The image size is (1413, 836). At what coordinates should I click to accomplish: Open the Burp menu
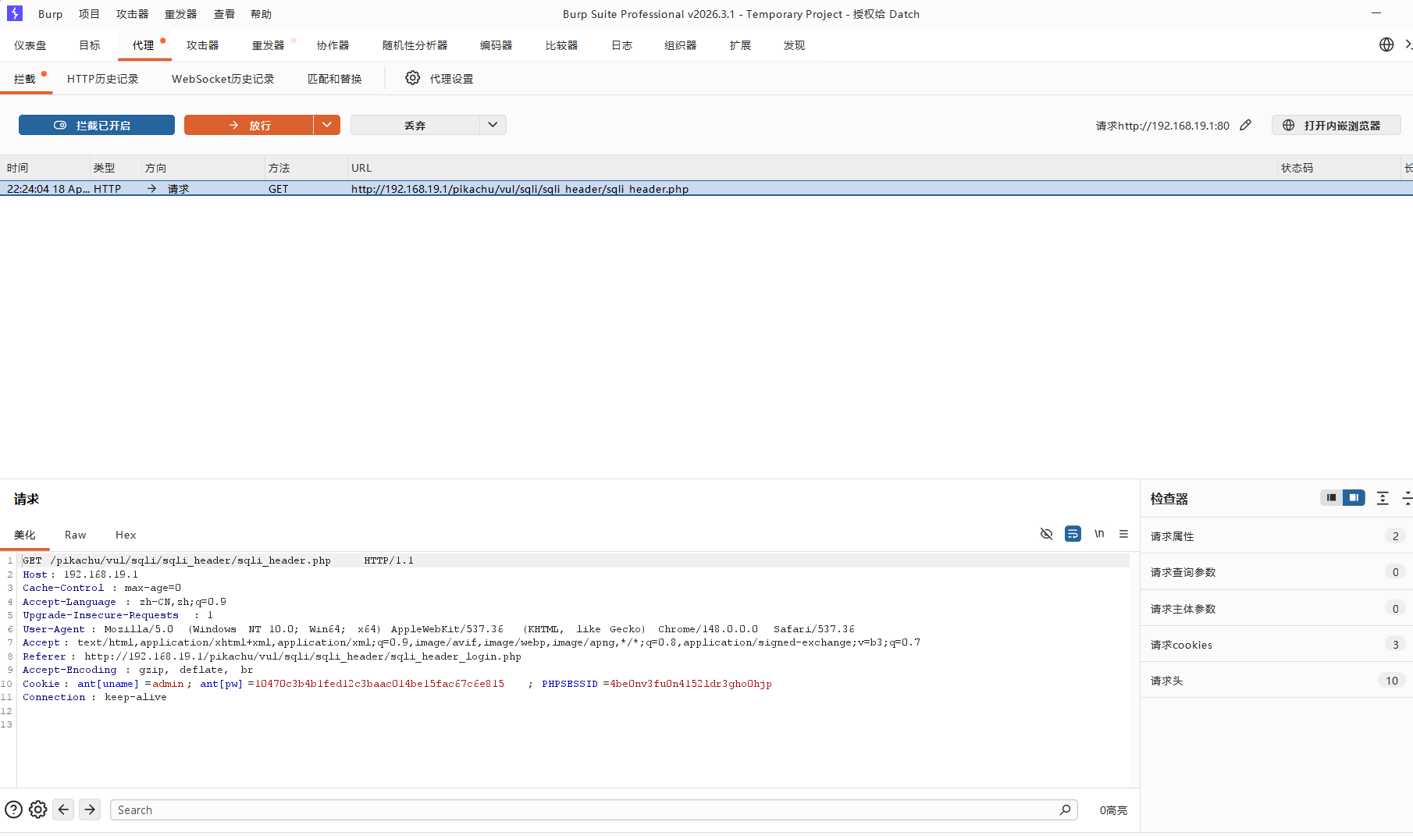click(51, 14)
